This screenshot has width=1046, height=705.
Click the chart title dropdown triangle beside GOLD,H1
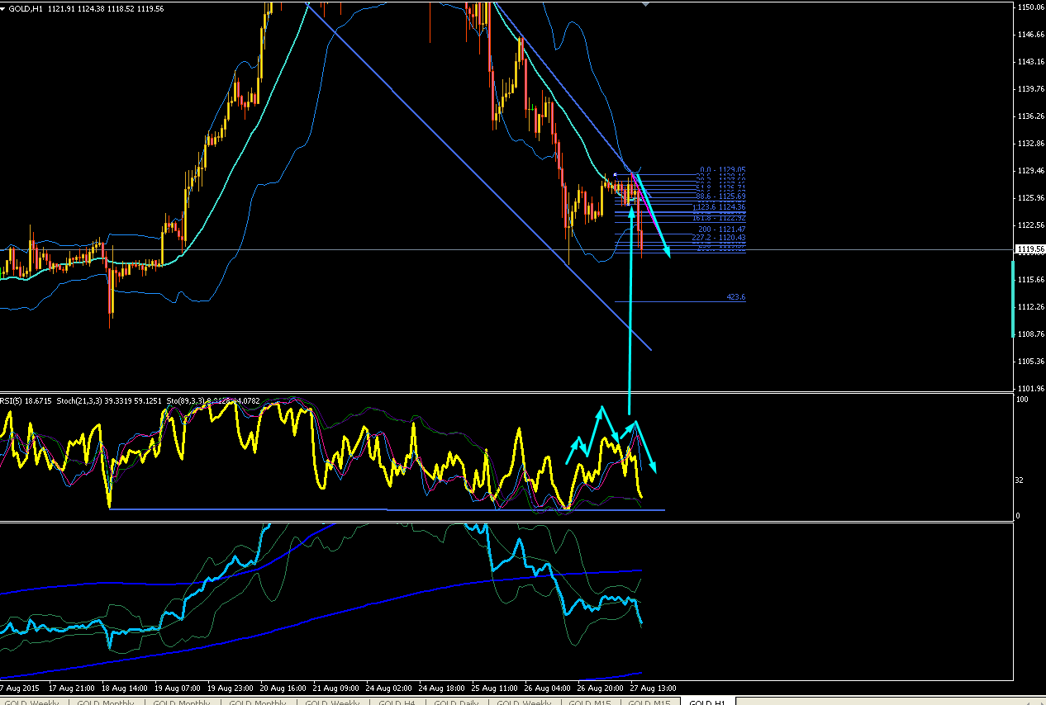pyautogui.click(x=4, y=8)
